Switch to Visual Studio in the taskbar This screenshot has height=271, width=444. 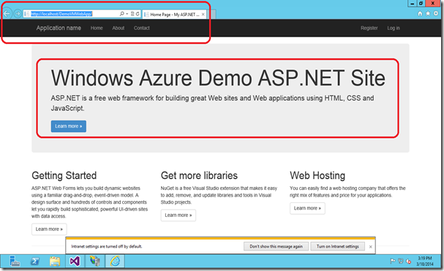click(x=75, y=261)
